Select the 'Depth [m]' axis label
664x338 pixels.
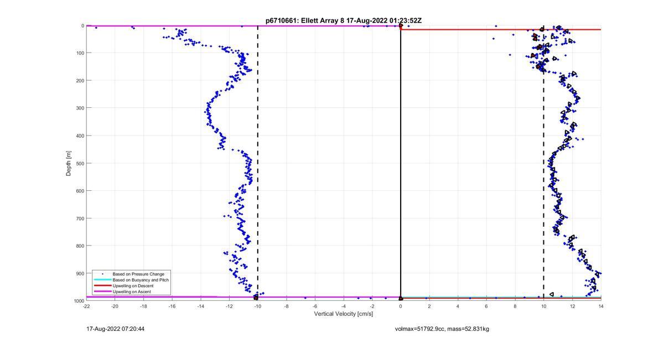69,163
